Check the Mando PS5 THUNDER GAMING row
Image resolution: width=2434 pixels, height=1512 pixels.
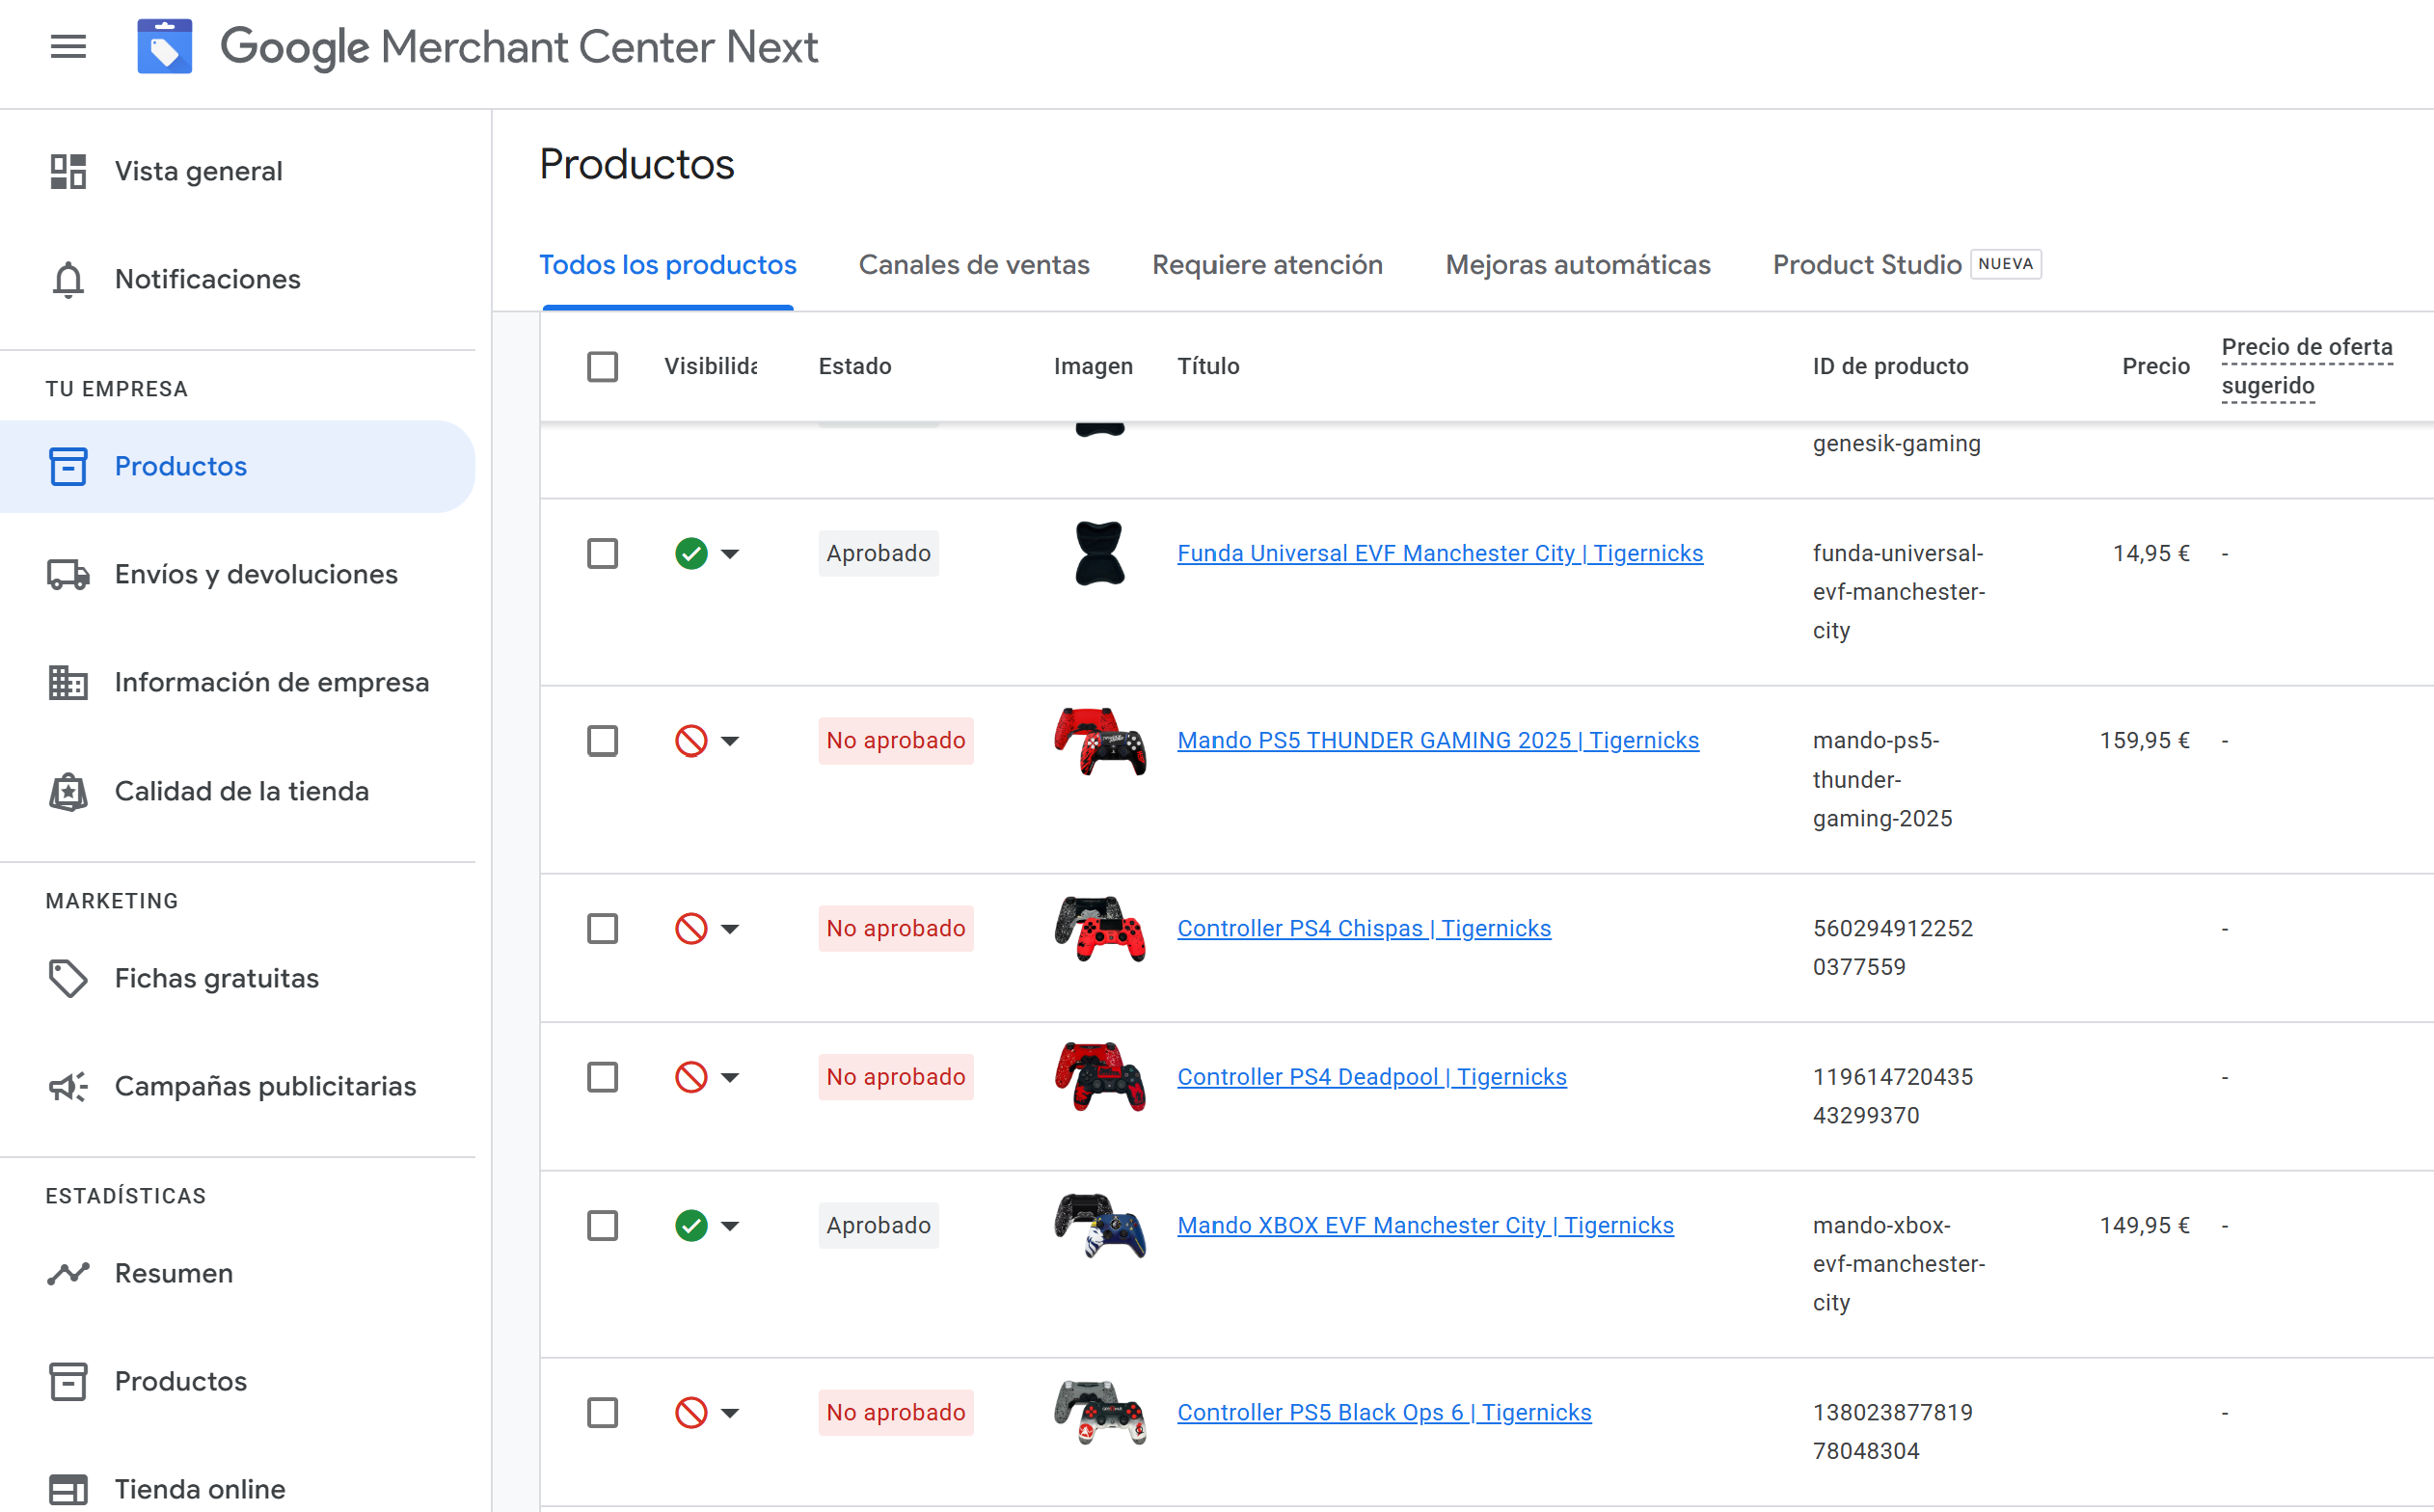(x=602, y=740)
